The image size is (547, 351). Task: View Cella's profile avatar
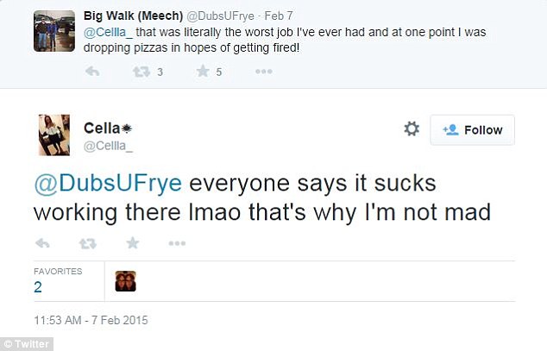click(x=54, y=135)
